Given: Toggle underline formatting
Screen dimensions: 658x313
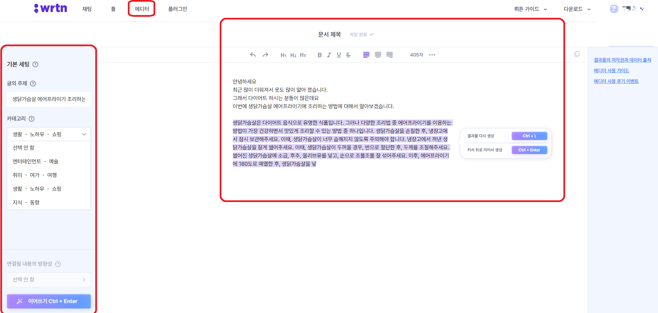Looking at the screenshot, I should click(x=339, y=55).
